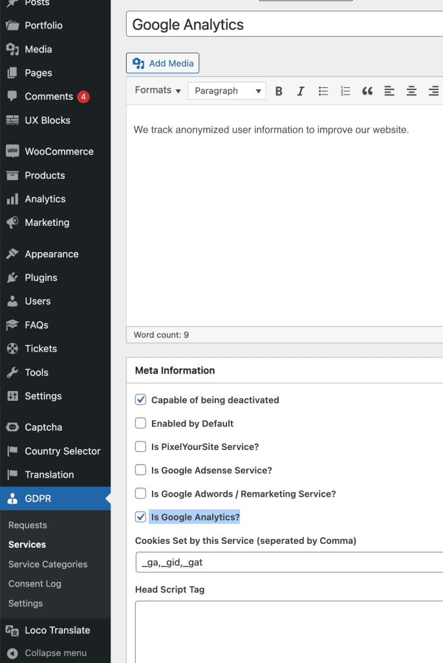Check Is PixelYourSite Service?

(140, 447)
